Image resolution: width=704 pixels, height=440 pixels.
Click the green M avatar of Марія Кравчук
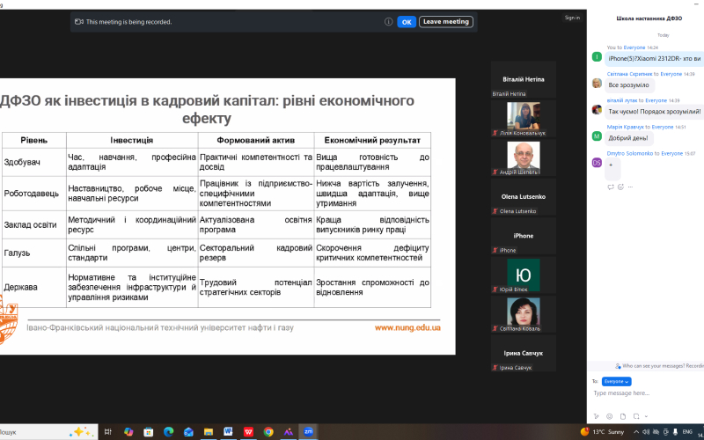coord(597,136)
